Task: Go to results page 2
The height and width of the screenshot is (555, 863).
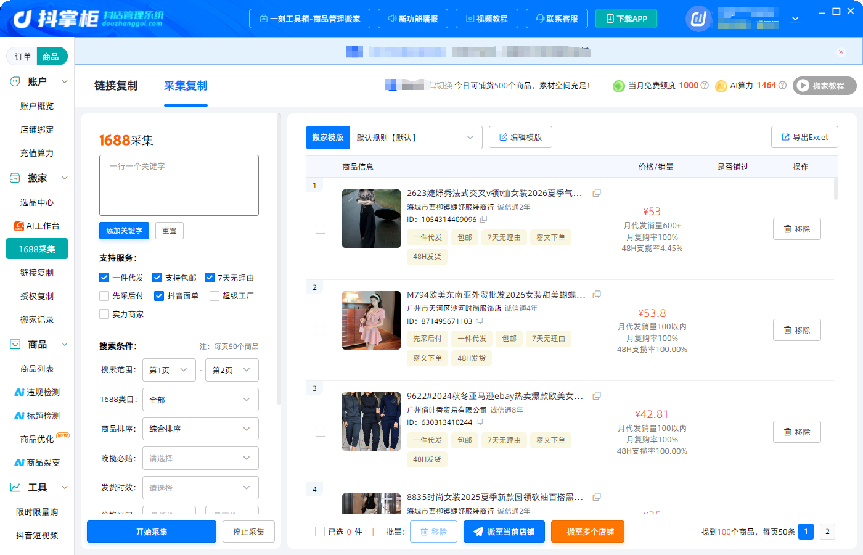Action: 828,532
